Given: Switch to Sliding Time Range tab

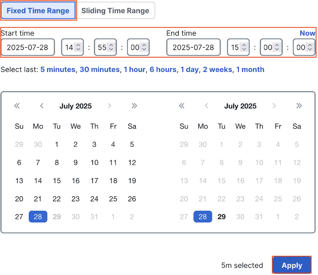Looking at the screenshot, I should 115,11.
